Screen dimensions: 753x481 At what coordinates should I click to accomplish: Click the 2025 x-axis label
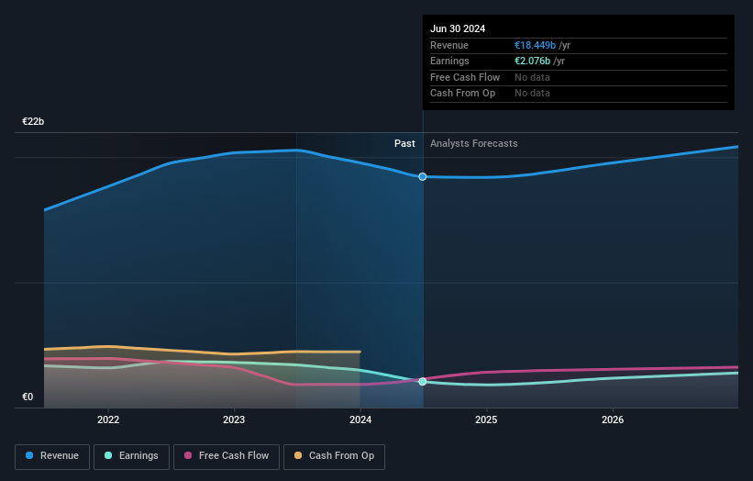(x=486, y=420)
